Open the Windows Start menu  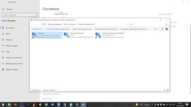coord(3,104)
